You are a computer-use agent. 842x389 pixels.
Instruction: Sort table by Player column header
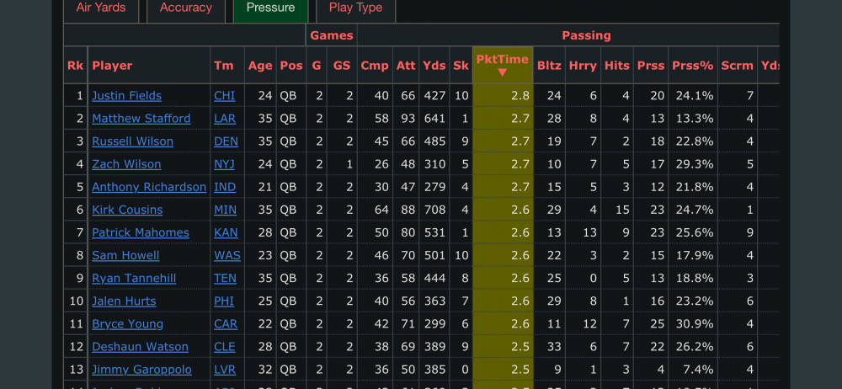(112, 66)
